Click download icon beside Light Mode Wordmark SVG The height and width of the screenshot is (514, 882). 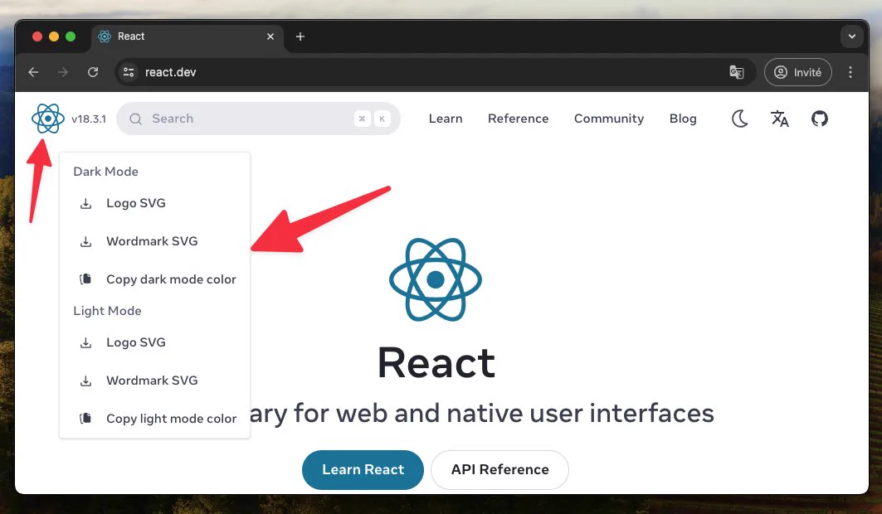[x=85, y=381]
